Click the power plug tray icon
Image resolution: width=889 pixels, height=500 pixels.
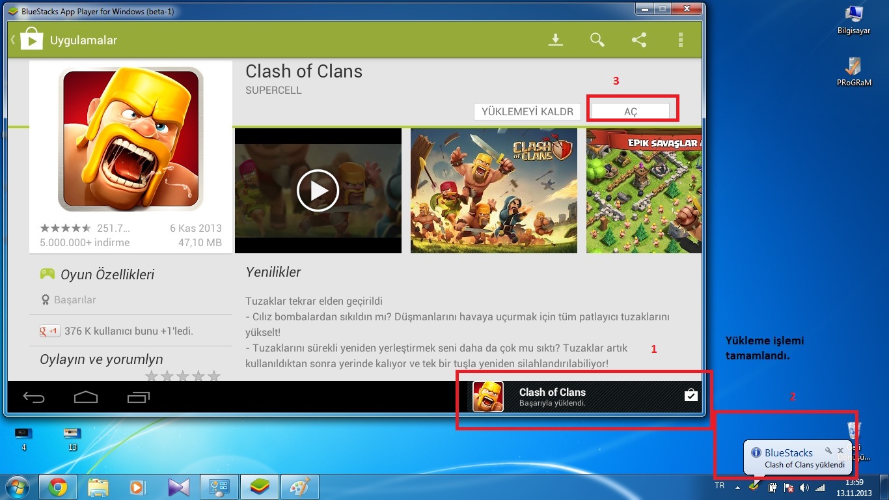click(773, 487)
